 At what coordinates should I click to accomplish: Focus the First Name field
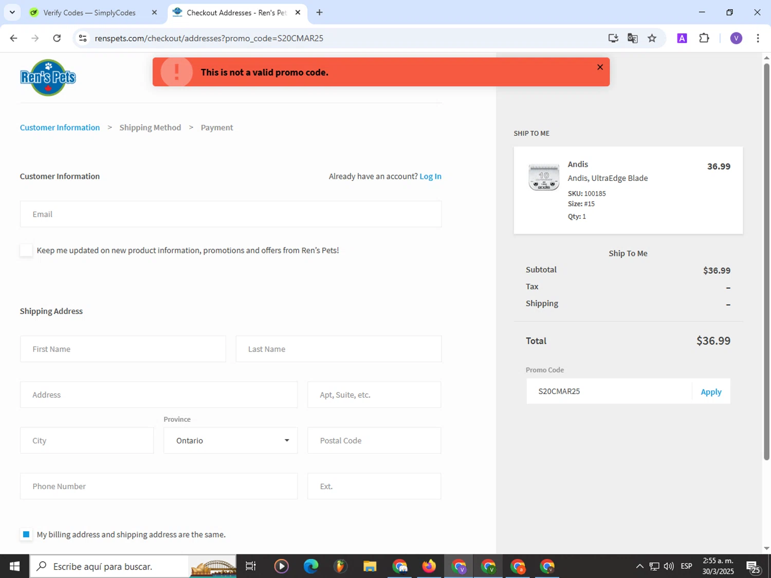[123, 349]
